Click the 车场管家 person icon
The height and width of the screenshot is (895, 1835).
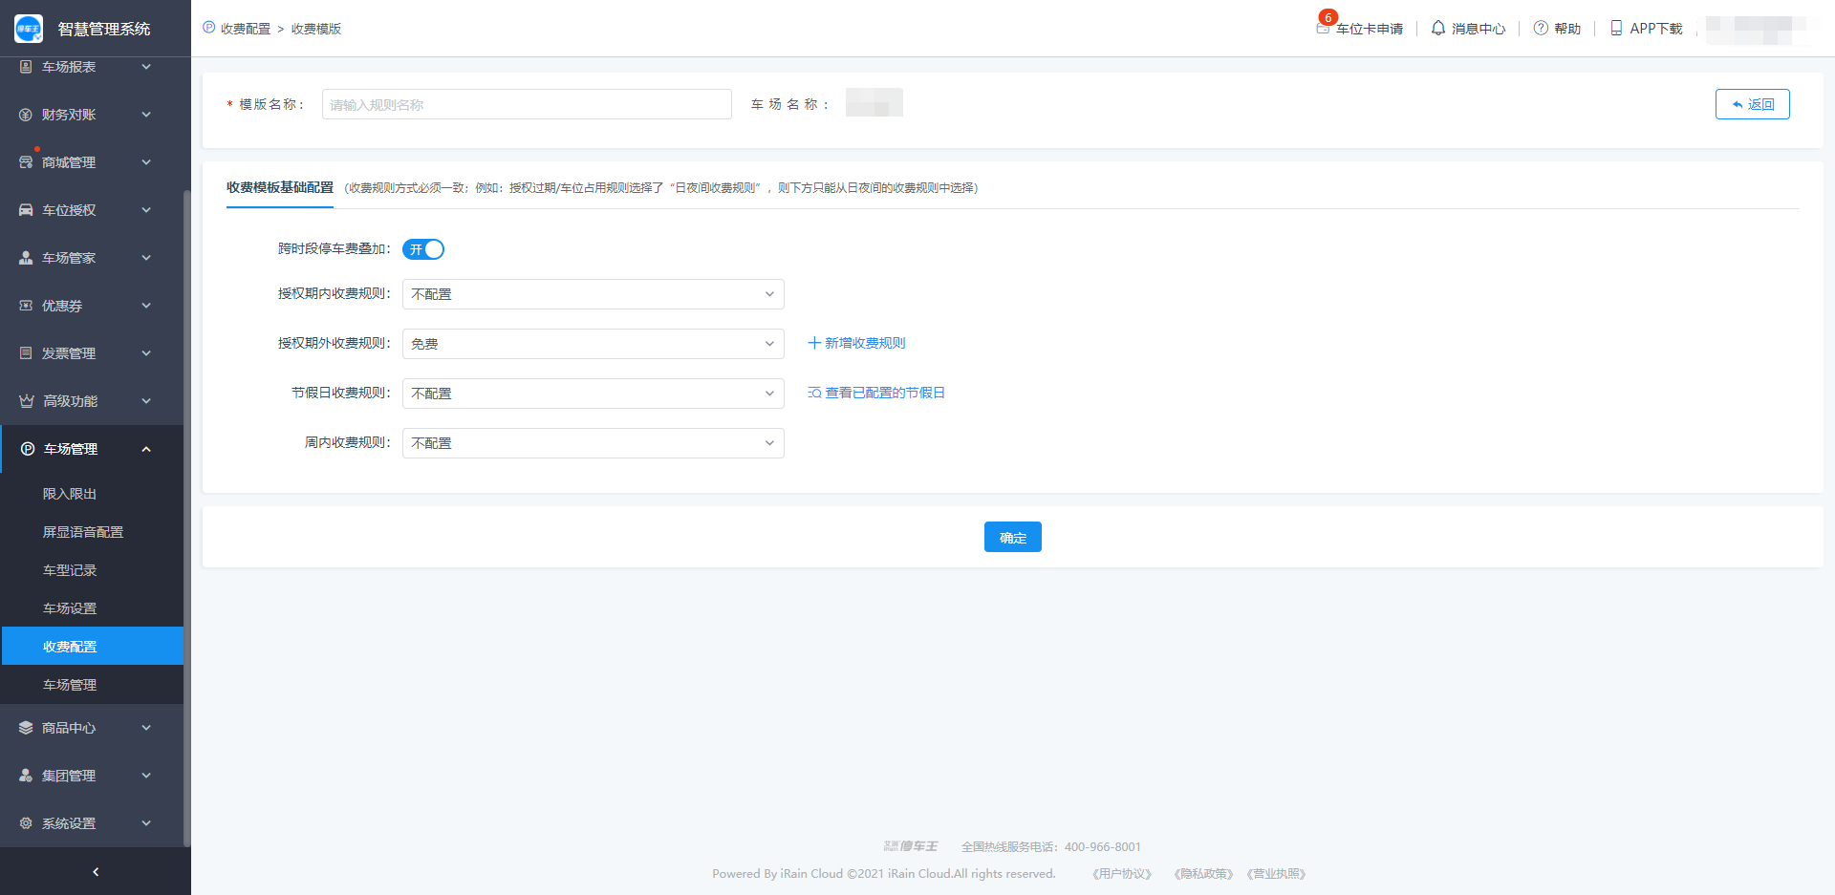tap(26, 258)
